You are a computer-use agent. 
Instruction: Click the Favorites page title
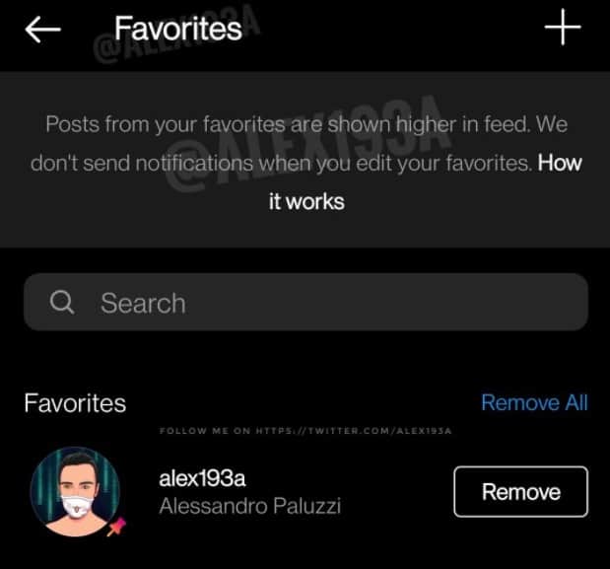tap(177, 29)
